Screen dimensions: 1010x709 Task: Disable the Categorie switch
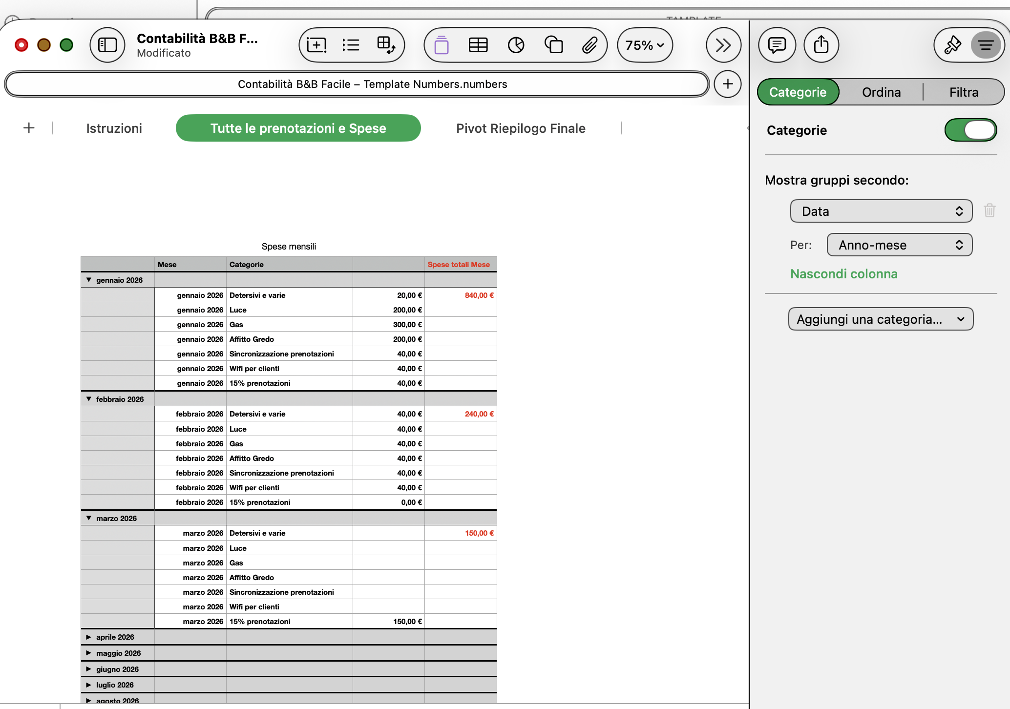pos(970,130)
